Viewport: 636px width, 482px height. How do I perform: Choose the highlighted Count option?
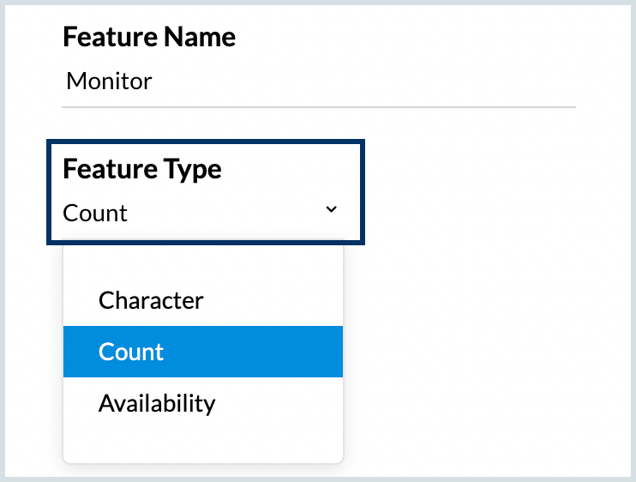(x=131, y=352)
